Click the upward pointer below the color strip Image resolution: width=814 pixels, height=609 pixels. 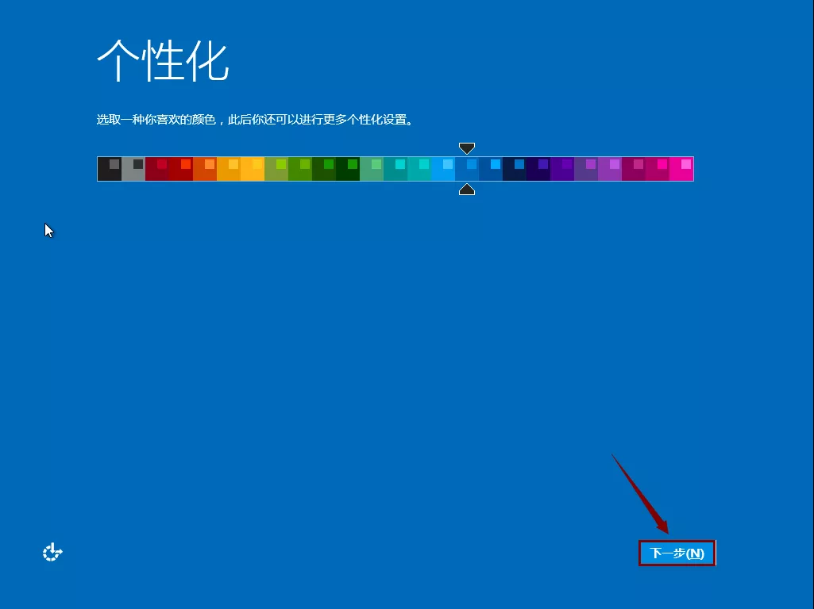467,190
